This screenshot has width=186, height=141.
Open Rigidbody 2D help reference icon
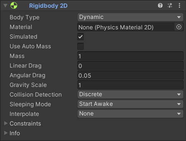[x=160, y=5]
